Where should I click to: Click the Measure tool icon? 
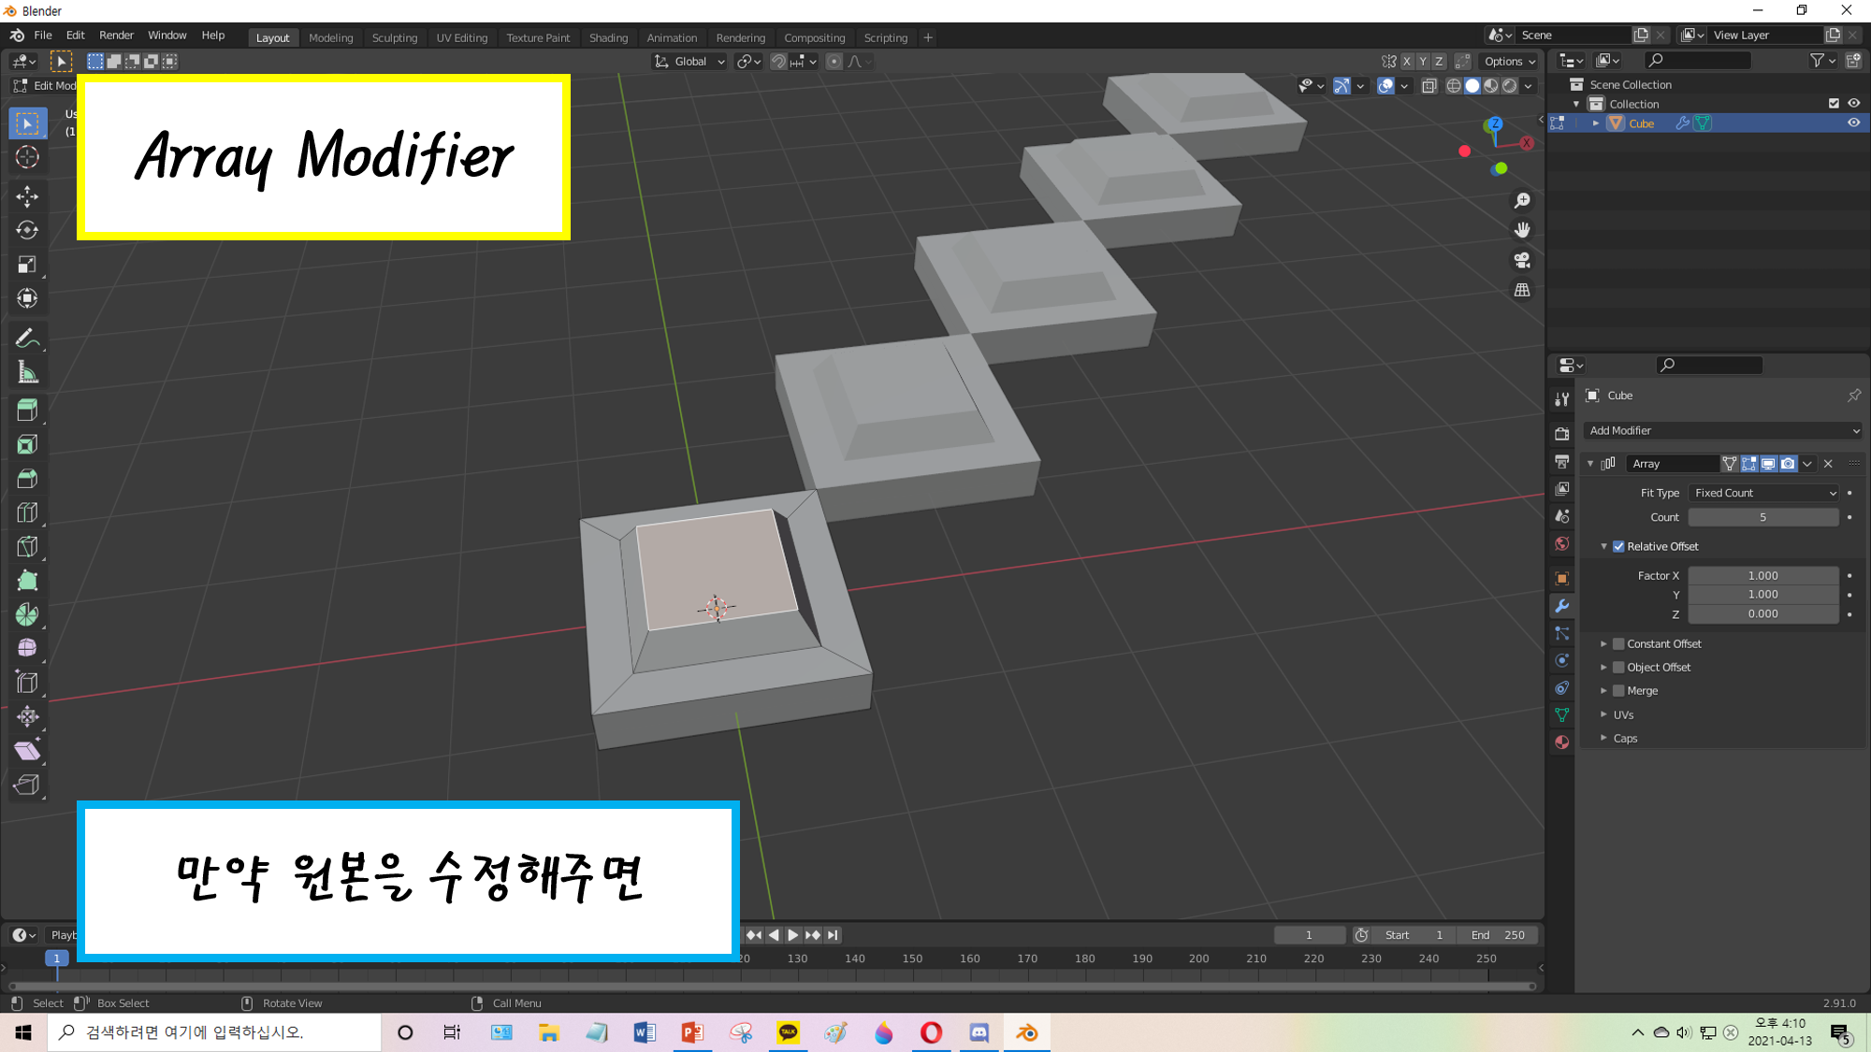(27, 373)
